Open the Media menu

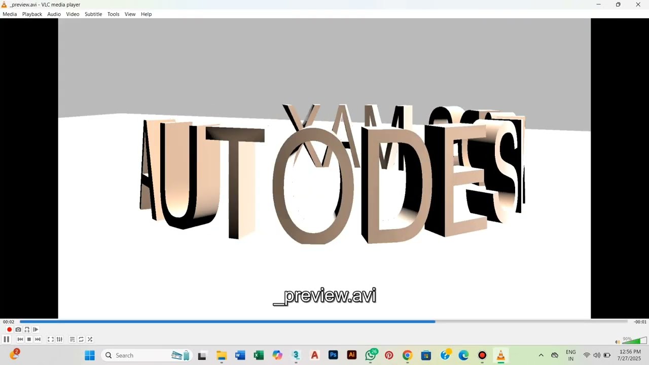tap(10, 14)
